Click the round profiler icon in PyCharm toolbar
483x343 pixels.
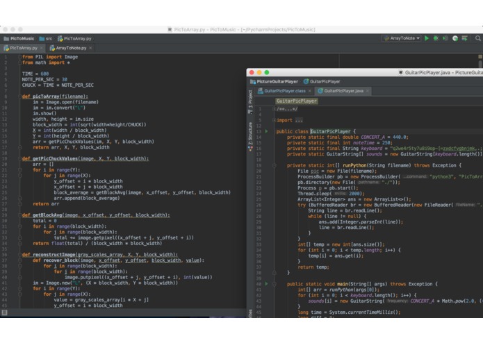pyautogui.click(x=455, y=38)
